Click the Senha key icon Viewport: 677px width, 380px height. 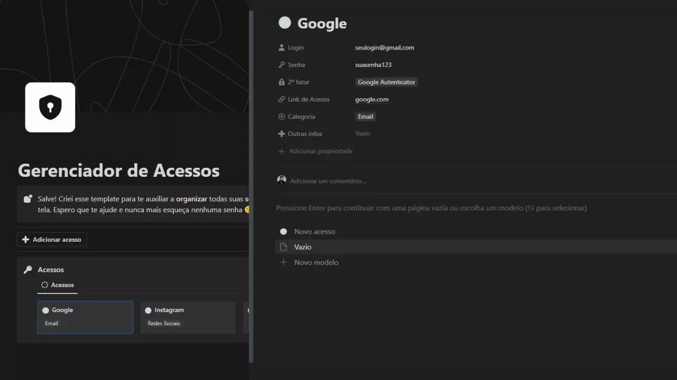[281, 65]
